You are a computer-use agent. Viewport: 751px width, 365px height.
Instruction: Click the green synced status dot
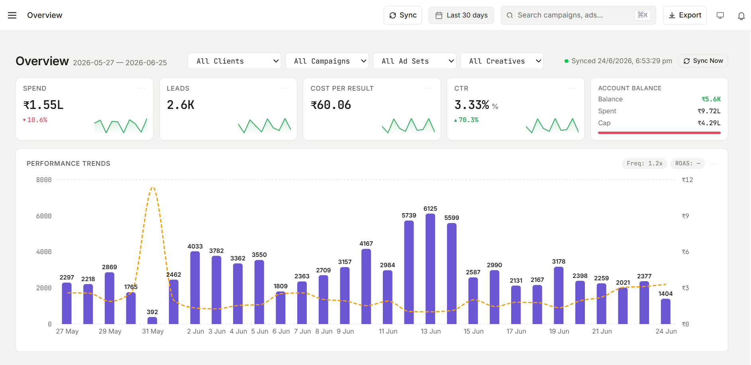coord(567,61)
